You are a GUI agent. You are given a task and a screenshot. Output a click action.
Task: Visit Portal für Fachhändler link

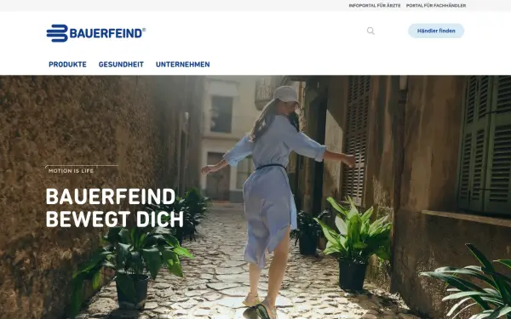[x=436, y=6]
